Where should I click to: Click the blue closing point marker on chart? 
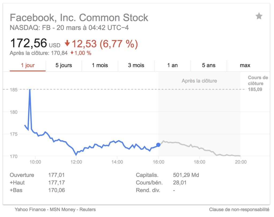[158, 145]
